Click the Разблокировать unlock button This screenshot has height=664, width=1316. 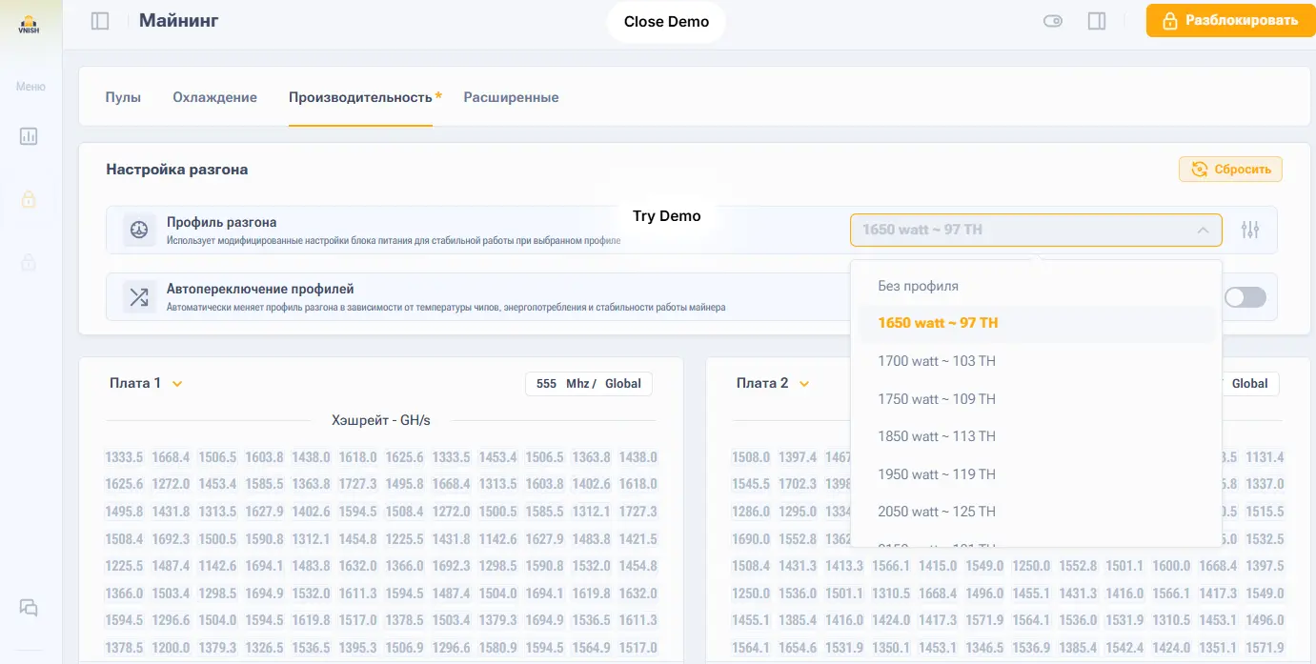(x=1228, y=20)
